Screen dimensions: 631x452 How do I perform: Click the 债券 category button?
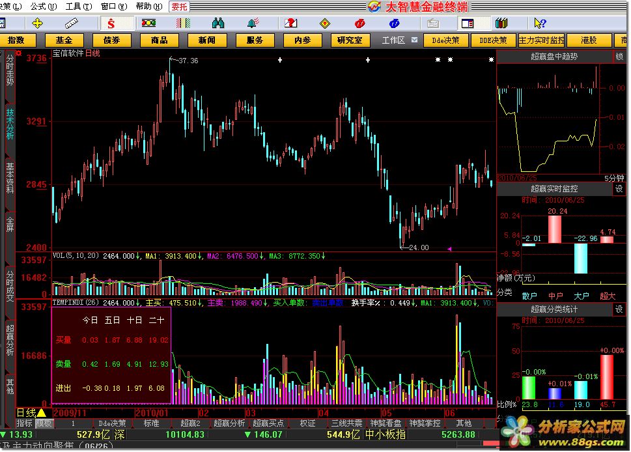pyautogui.click(x=112, y=40)
